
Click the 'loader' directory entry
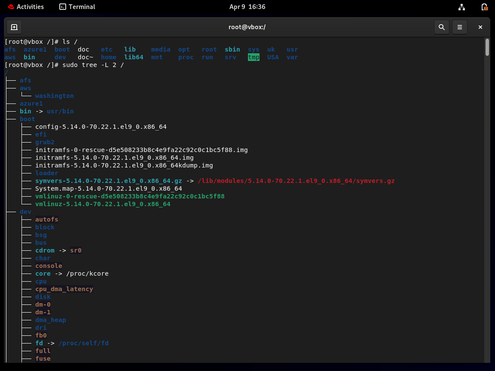click(x=47, y=173)
